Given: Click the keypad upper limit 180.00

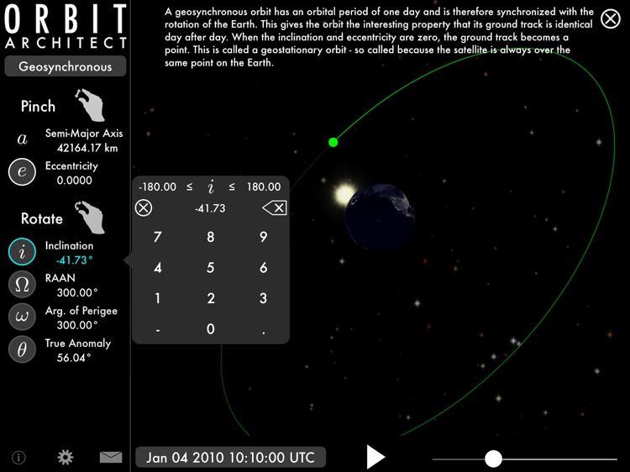Looking at the screenshot, I should (x=264, y=186).
